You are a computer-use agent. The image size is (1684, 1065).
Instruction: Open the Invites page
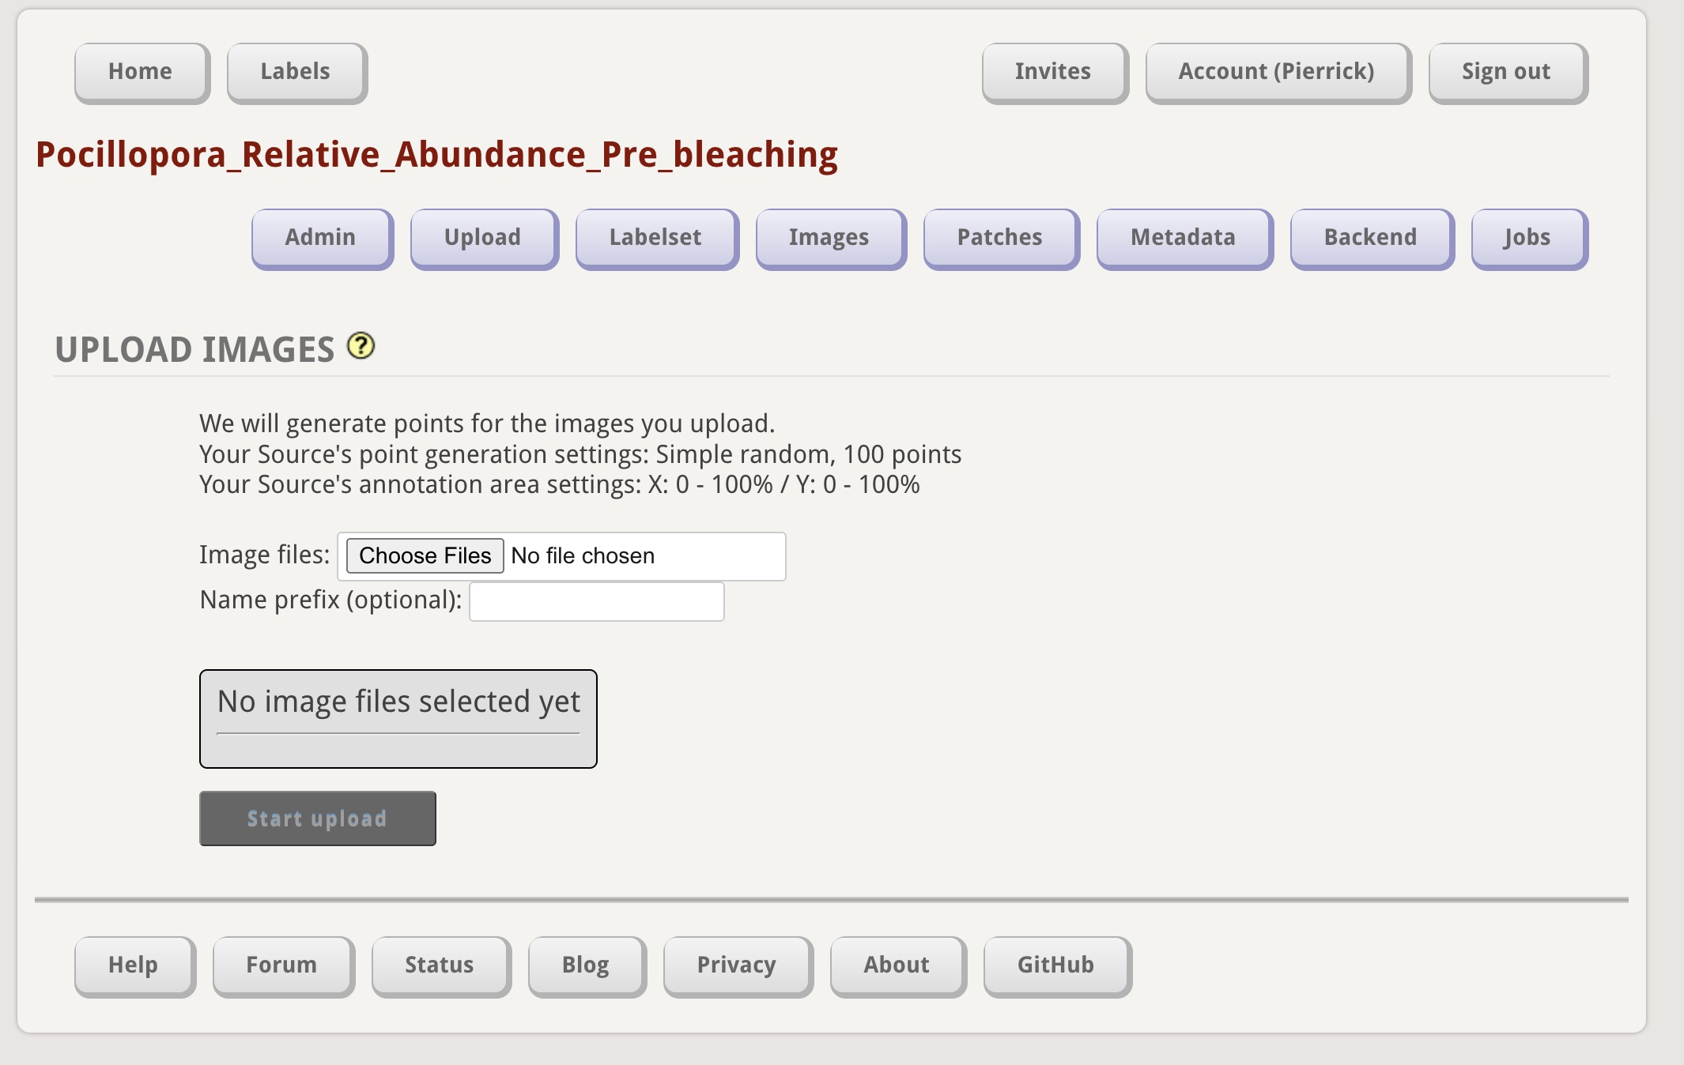[x=1054, y=72]
